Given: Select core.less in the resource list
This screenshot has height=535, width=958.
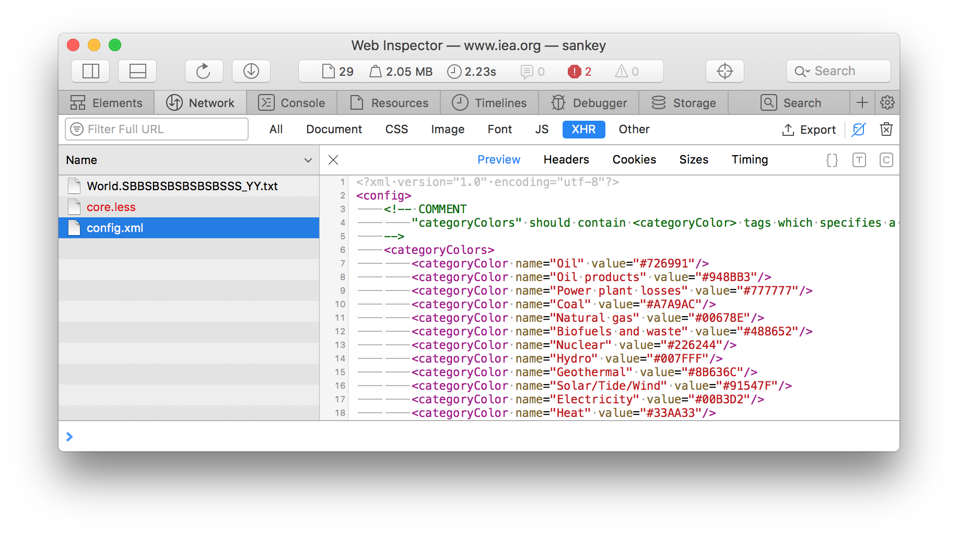Looking at the screenshot, I should [x=111, y=207].
